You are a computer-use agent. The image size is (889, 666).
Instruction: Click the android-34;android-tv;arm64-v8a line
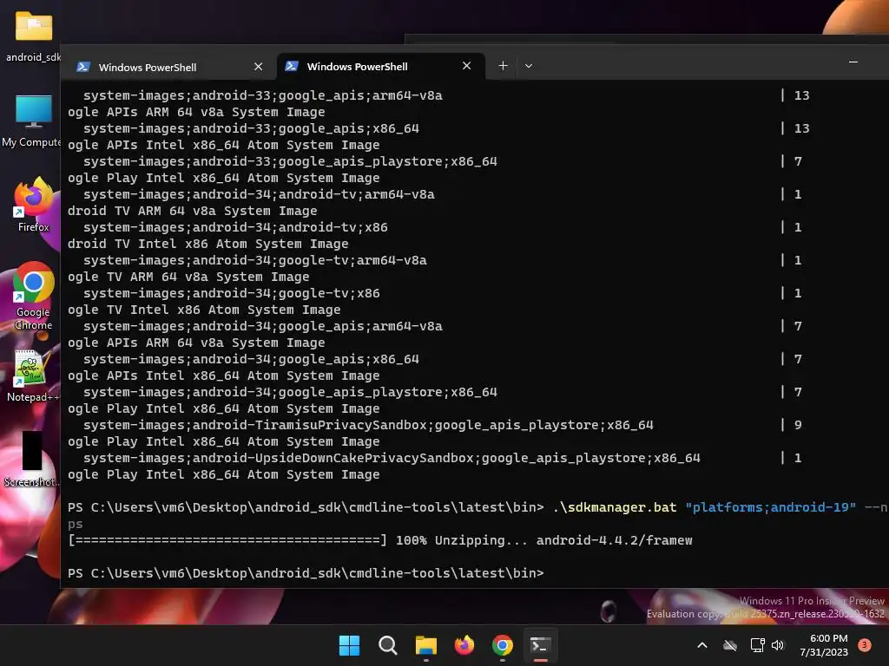[259, 194]
